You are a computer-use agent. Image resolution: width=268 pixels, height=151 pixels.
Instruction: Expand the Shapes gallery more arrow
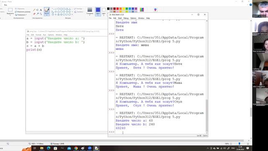[72, 14]
